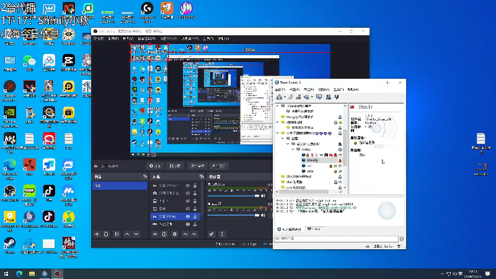Screen dimensions: 496x279
Task: Hide the bottom source in sources list
Action: pos(188,224)
